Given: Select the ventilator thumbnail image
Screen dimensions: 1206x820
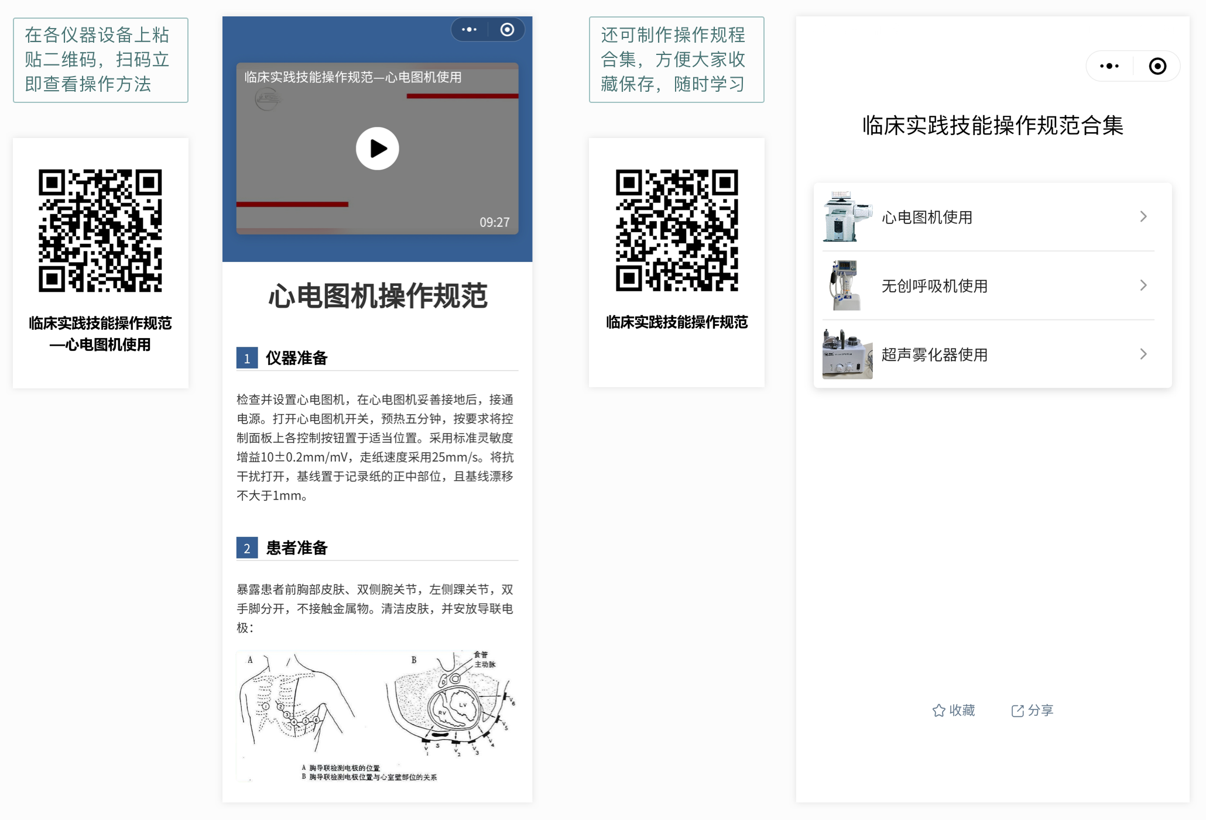Looking at the screenshot, I should click(847, 285).
